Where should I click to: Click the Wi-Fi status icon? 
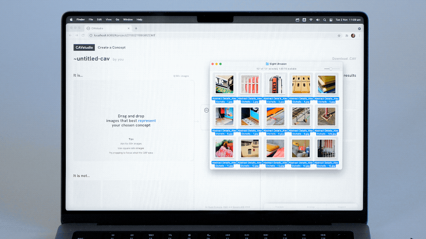point(311,20)
